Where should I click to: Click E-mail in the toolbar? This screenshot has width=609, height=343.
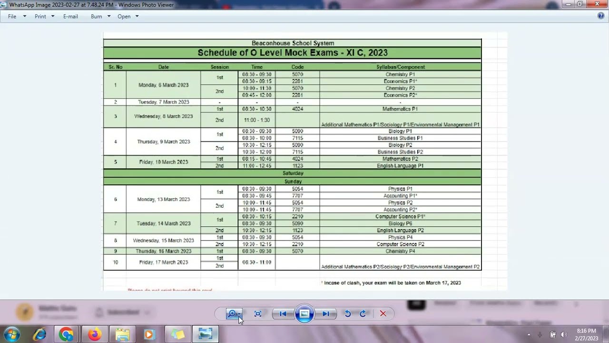[x=70, y=16]
